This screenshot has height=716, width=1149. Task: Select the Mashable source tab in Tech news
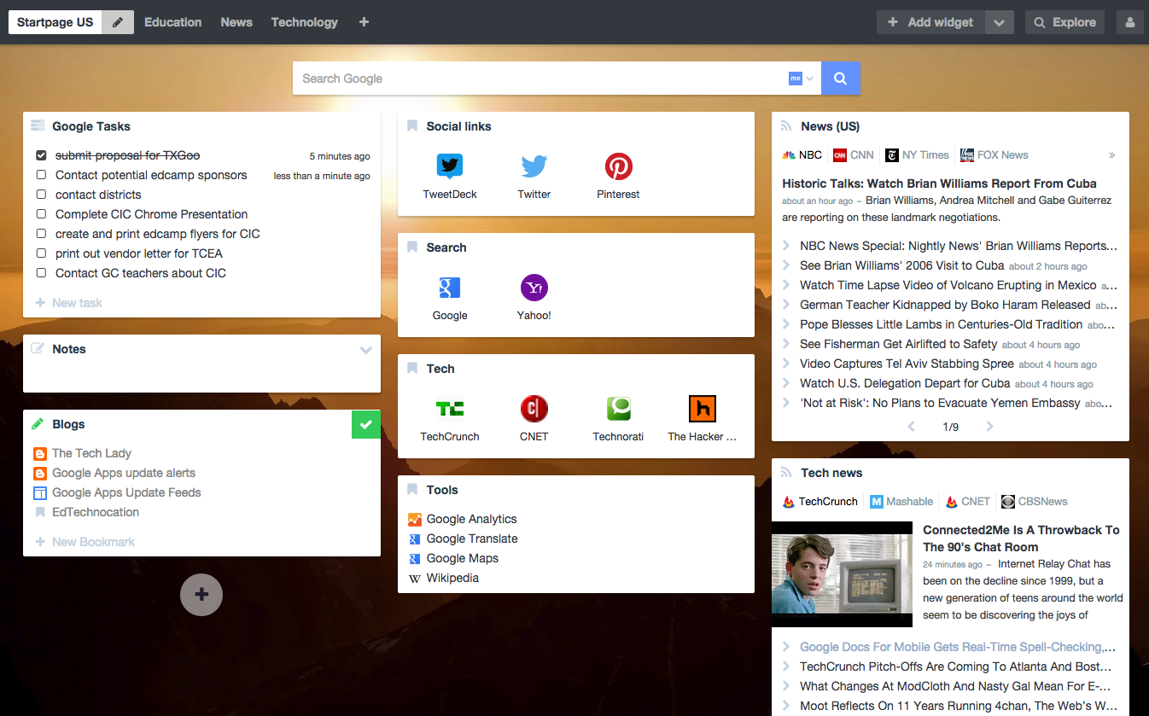(x=901, y=502)
